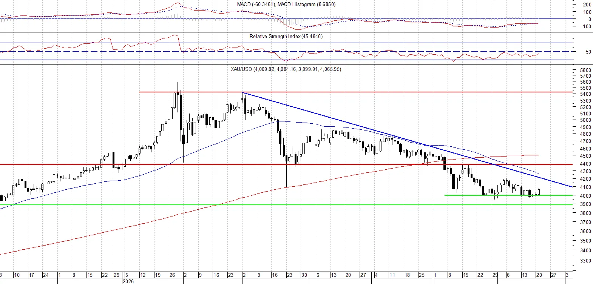Viewport: 593px width, 284px height.
Task: Click the 50 level label on RSI axis
Action: click(x=588, y=52)
